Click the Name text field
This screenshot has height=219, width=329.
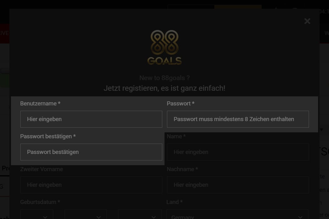[238, 152]
